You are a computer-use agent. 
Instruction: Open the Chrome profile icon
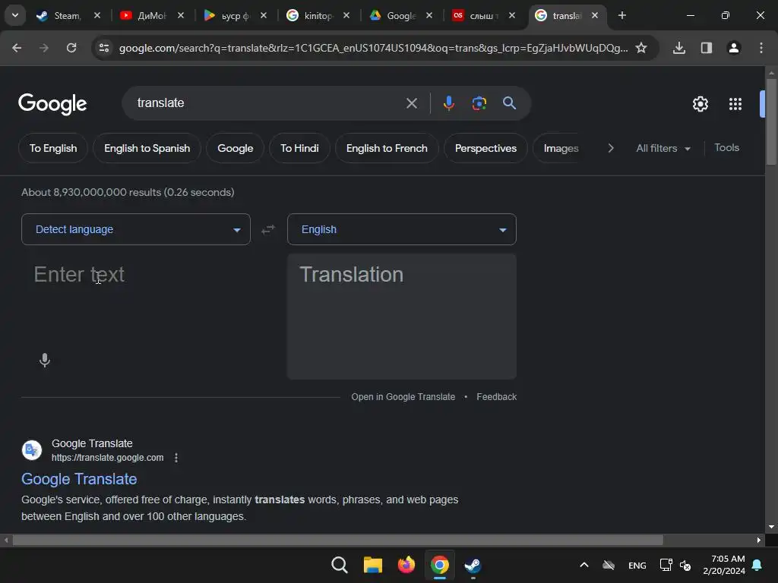pos(734,48)
